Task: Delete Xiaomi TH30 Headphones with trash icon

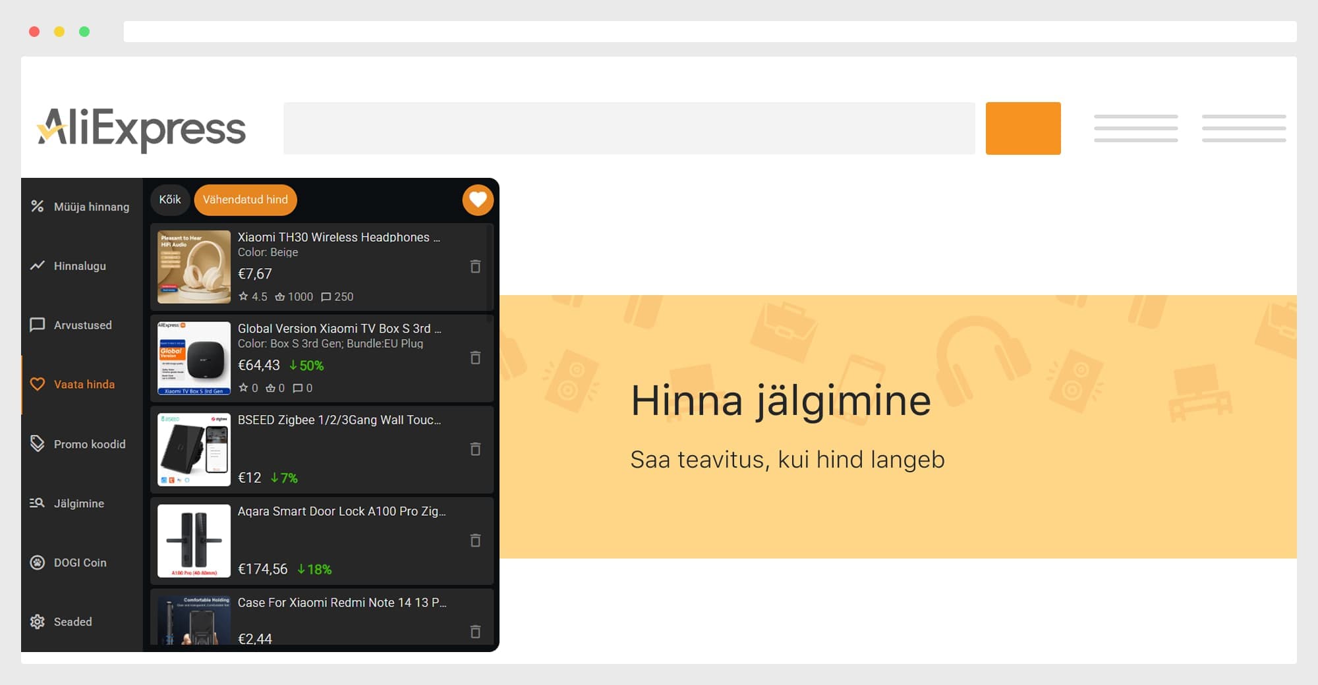Action: click(475, 267)
